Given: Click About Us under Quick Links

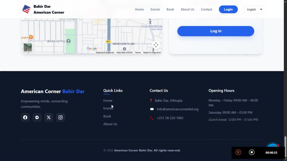Looking at the screenshot, I should click(110, 124).
